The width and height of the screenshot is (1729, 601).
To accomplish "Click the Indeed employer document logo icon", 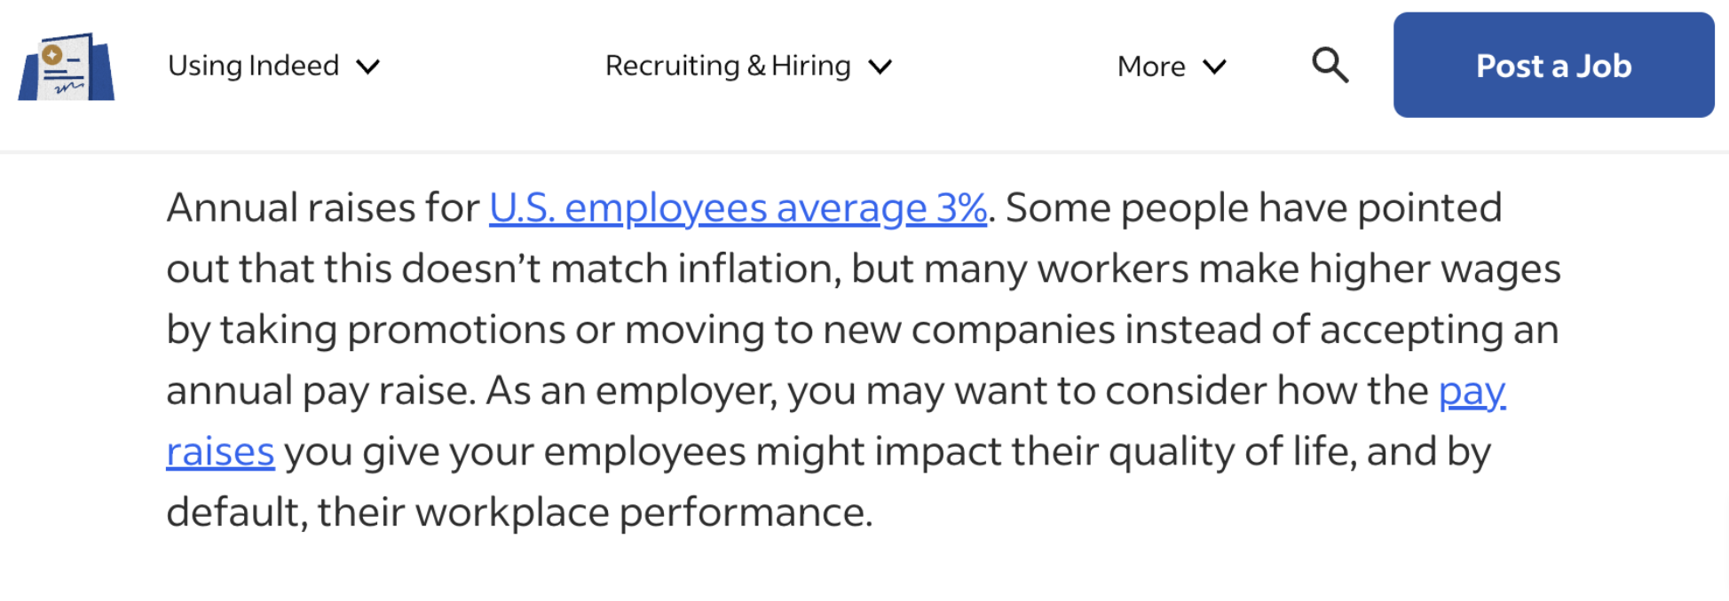I will tap(67, 66).
